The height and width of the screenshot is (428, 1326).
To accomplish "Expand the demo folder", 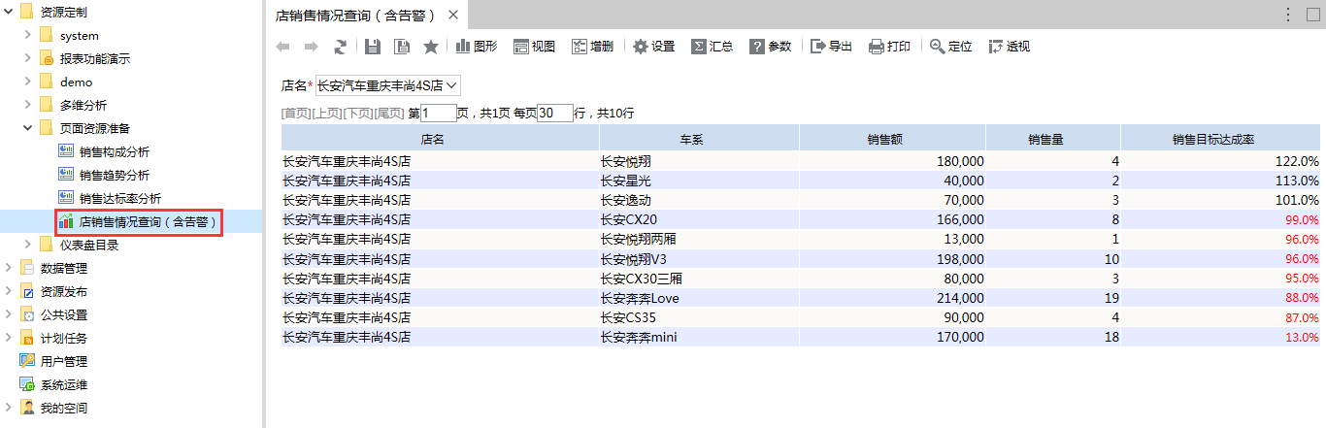I will click(27, 82).
